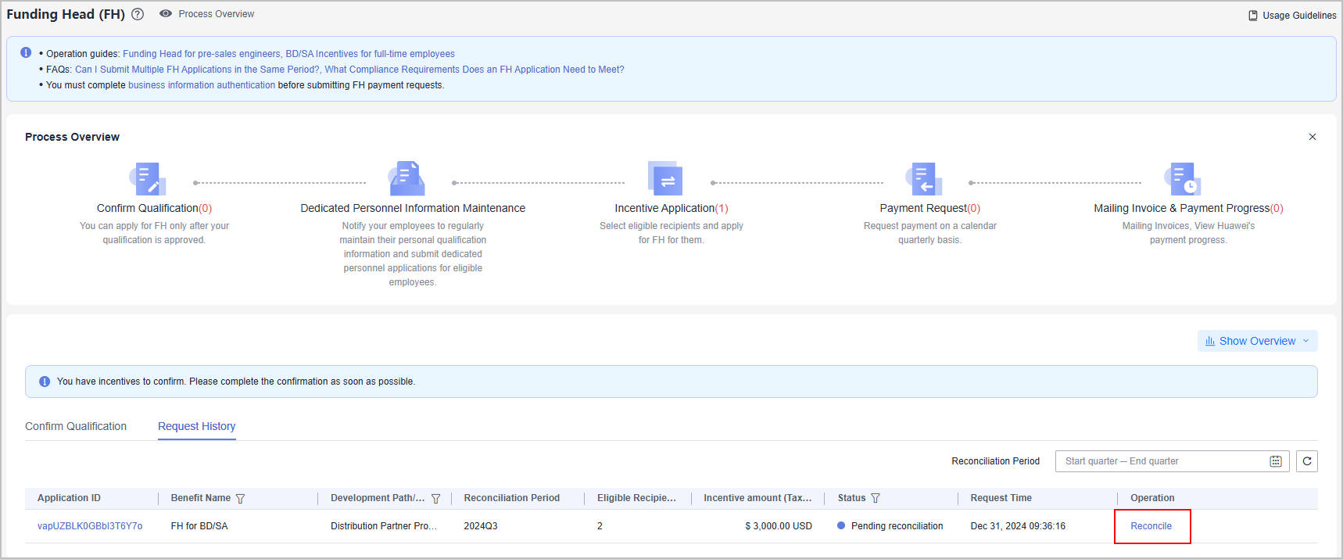1343x559 pixels.
Task: Open application ID vapUZBLK0GBbl3T6Y7o link
Action: point(90,526)
